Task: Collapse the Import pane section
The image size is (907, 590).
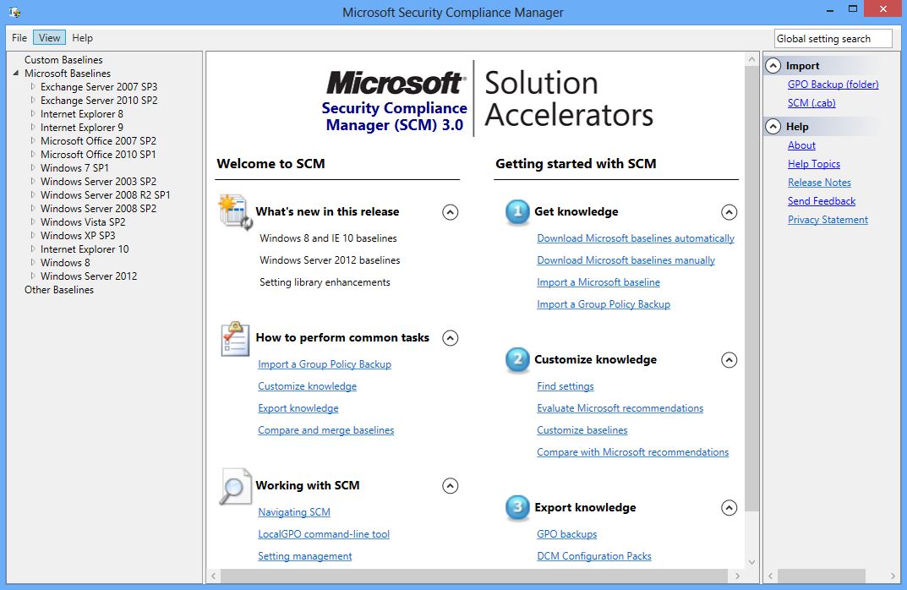Action: (773, 66)
